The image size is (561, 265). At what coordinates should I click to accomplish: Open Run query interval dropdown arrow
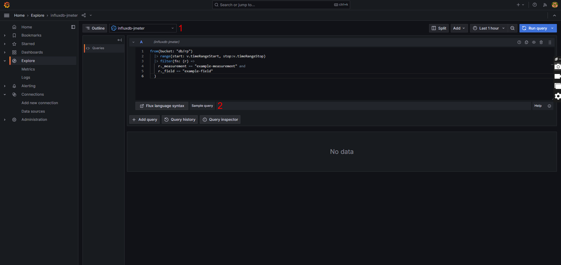coord(553,28)
